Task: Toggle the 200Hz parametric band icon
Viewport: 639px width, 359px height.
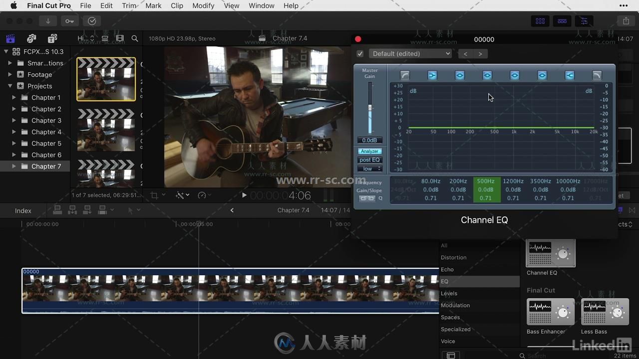Action: pyautogui.click(x=460, y=75)
